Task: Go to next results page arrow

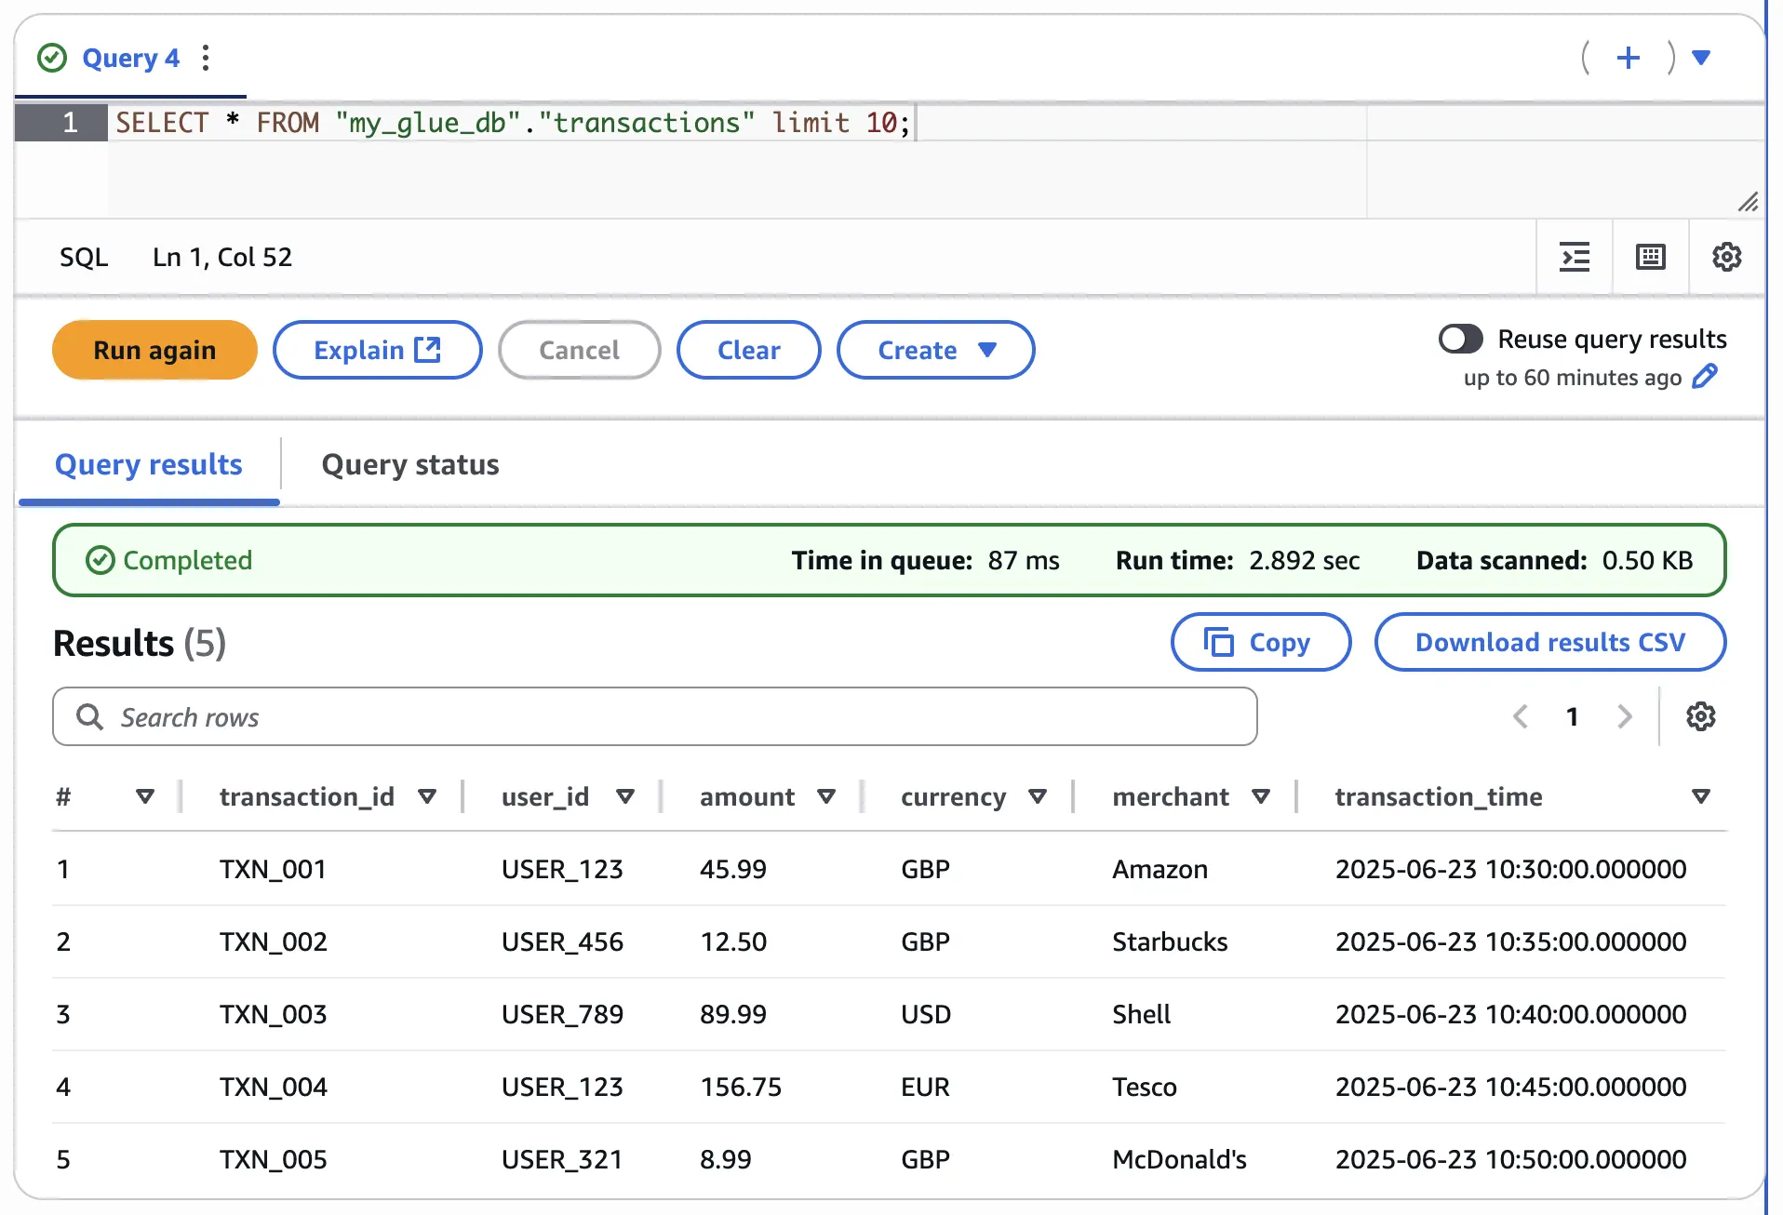Action: pyautogui.click(x=1625, y=716)
